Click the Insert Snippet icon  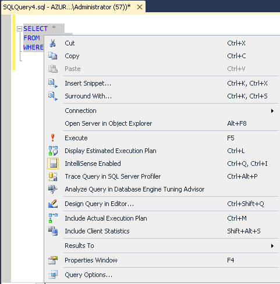[x=53, y=83]
